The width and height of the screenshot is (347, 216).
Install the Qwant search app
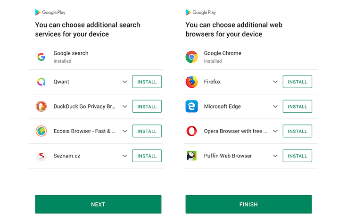click(147, 82)
